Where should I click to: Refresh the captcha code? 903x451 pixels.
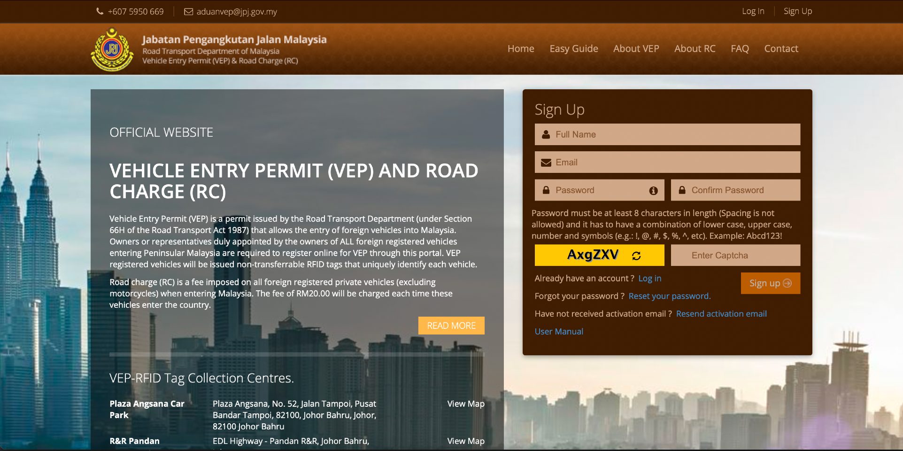[636, 256]
